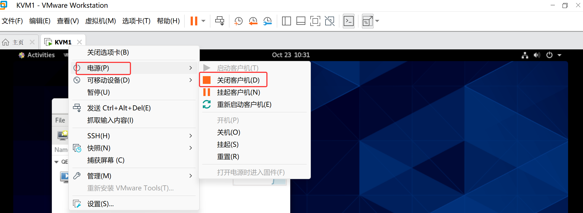Choose 关闭选项卡(B) from the context menu
This screenshot has width=583, height=213.
pyautogui.click(x=134, y=52)
